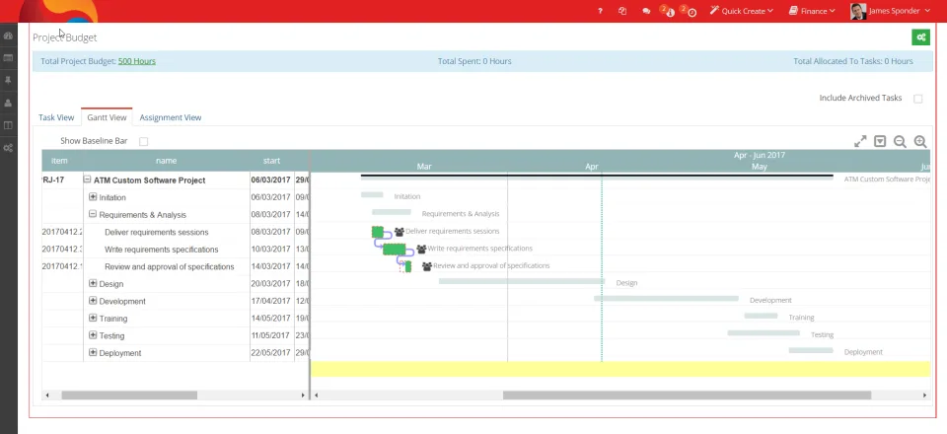Click resource icon beside Deliver requirements sessions bar
This screenshot has height=434, width=947.
pos(399,232)
